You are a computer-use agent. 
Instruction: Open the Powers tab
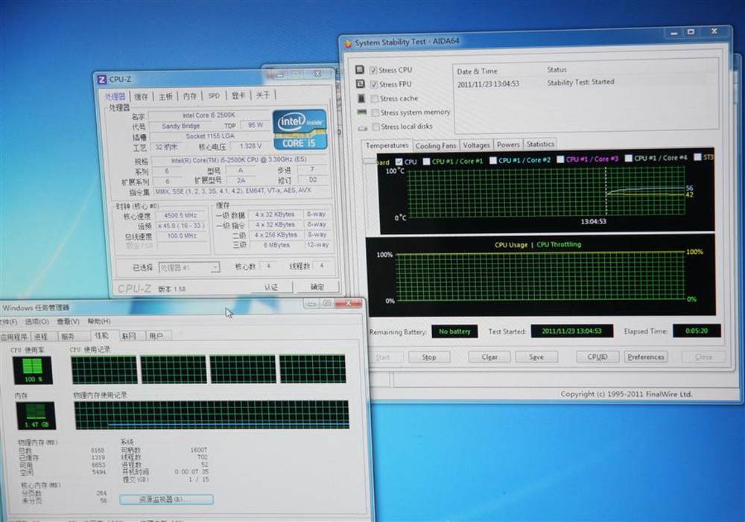[508, 144]
